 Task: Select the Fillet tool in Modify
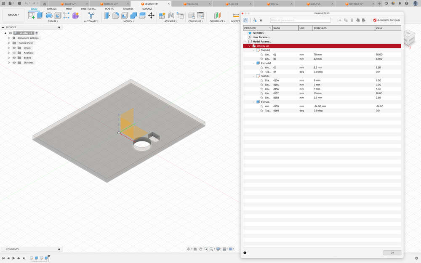[116, 15]
